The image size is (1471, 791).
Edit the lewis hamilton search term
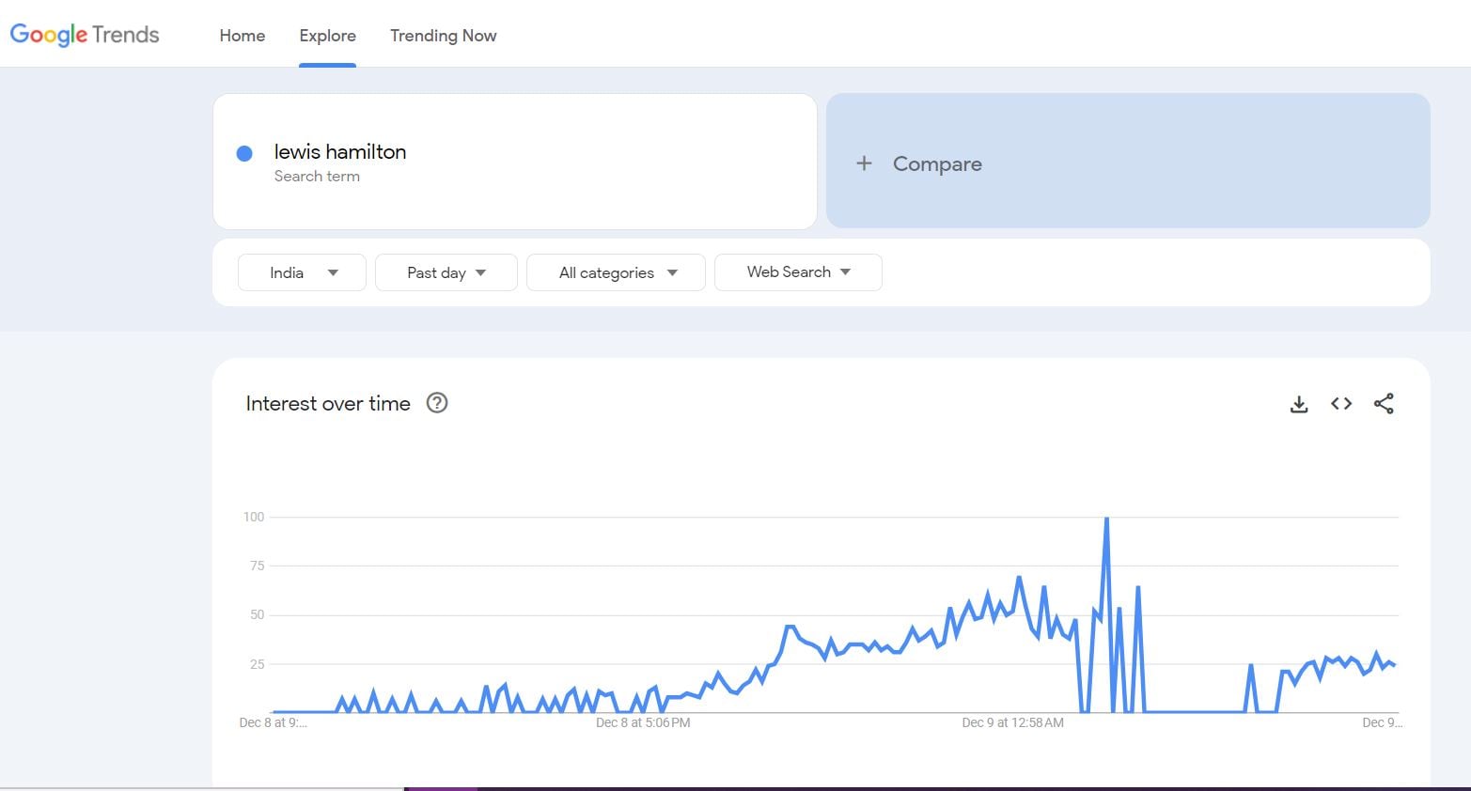pyautogui.click(x=340, y=152)
